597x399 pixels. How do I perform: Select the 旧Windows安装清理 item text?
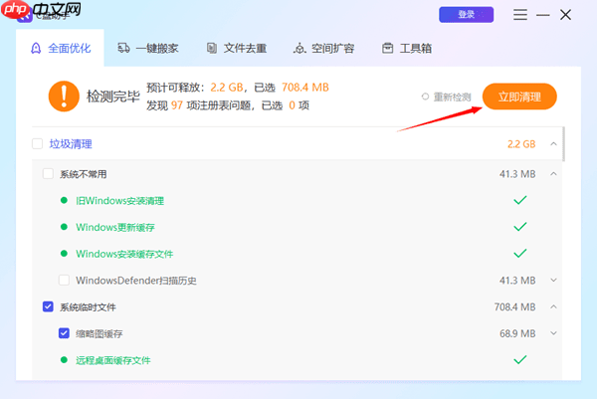tap(120, 201)
